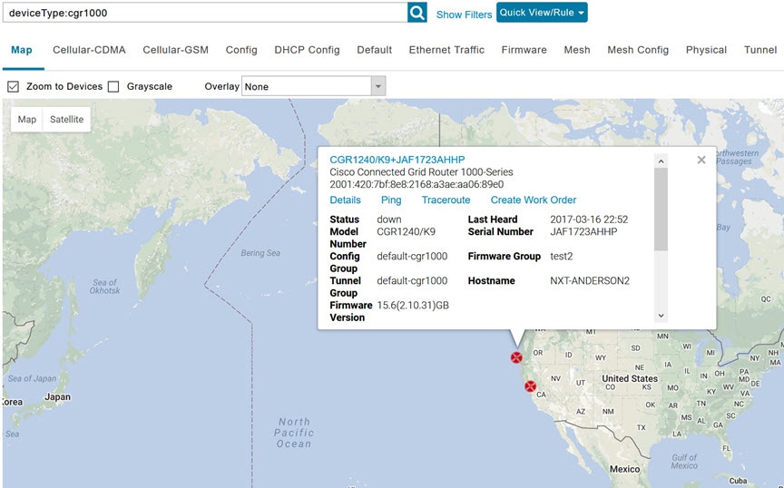
Task: Enable the Grayscale checkbox
Action: [x=113, y=87]
